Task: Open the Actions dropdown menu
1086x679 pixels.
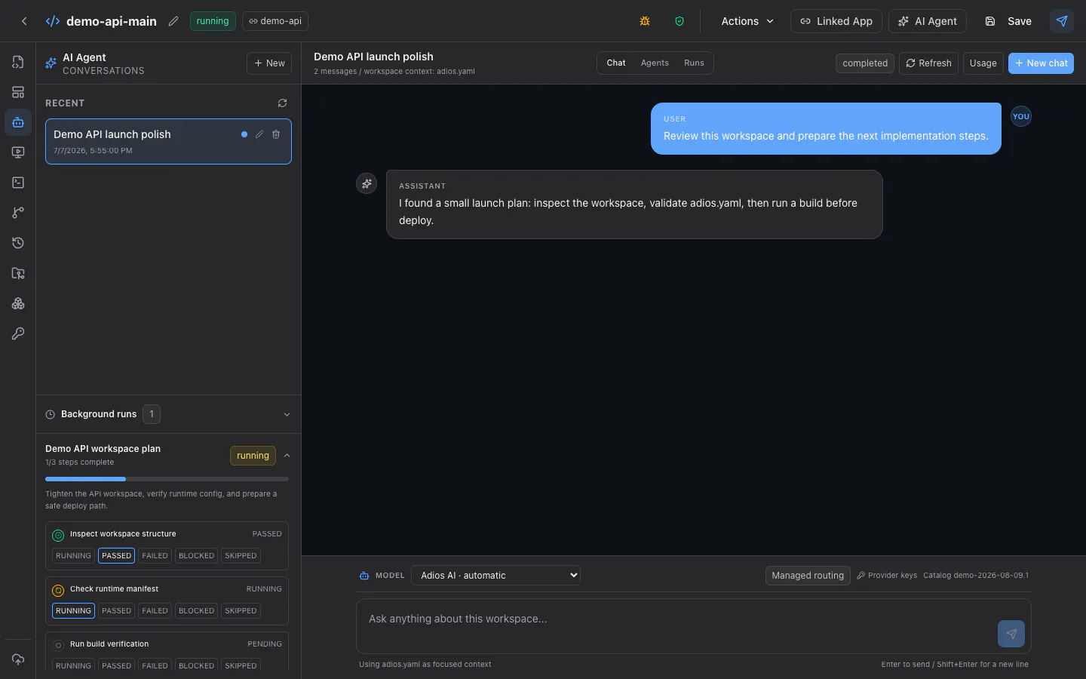Action: coord(747,21)
